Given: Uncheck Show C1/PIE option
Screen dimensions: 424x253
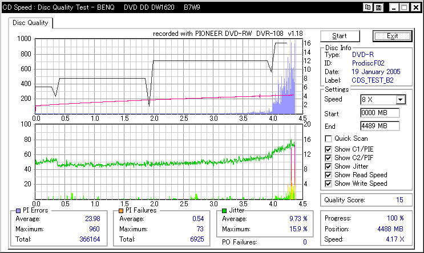Looking at the screenshot, I should click(328, 148).
